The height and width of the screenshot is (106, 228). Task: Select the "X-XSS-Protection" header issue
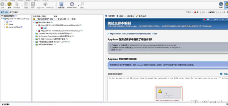point(52,39)
